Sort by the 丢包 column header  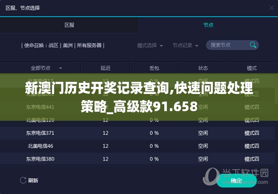click(154, 68)
